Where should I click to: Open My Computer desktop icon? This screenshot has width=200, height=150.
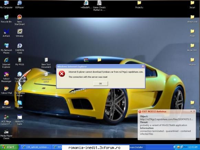tap(6, 4)
